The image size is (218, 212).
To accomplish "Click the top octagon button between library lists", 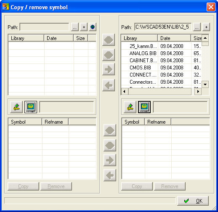I will tap(109, 40).
